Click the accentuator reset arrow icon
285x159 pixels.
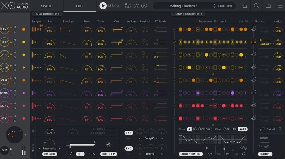pos(243,154)
